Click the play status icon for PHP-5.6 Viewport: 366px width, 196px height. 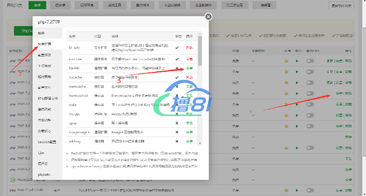(297, 126)
